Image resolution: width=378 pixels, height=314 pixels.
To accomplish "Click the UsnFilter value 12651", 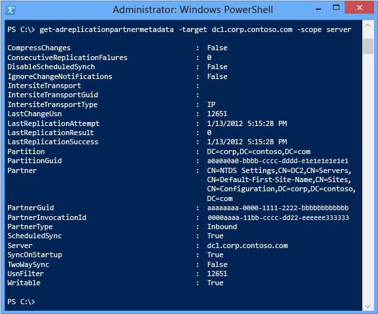I will pyautogui.click(x=217, y=274).
